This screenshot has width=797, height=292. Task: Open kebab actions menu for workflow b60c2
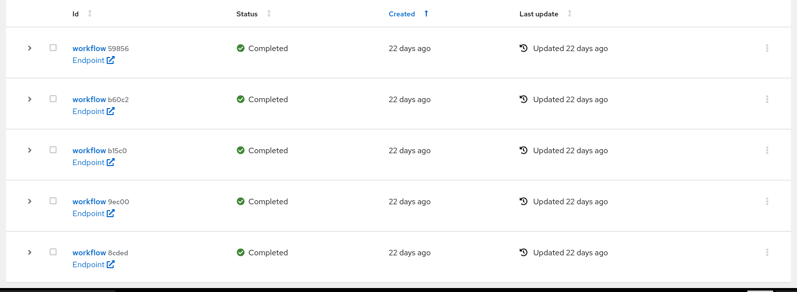coord(767,99)
